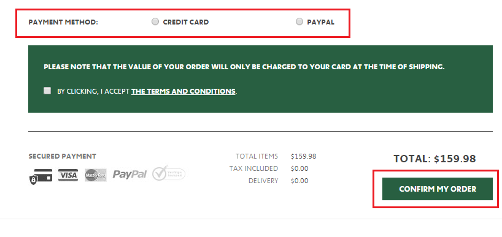Click the Delivery label
The width and height of the screenshot is (502, 237).
coord(263,181)
